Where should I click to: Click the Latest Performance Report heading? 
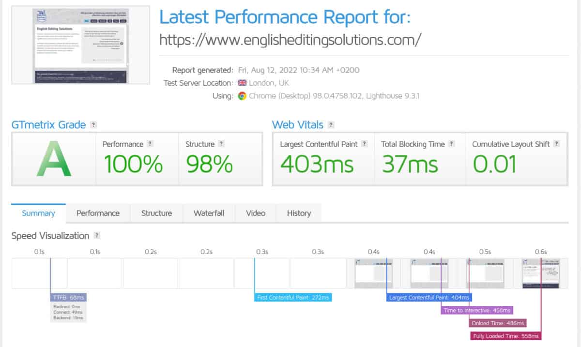click(285, 17)
